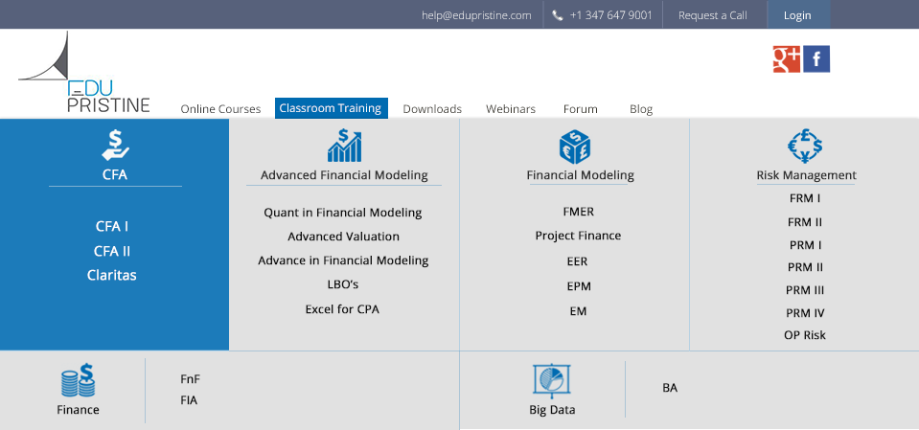This screenshot has width=919, height=430.
Task: Open the CFA II course link
Action: coord(112,251)
